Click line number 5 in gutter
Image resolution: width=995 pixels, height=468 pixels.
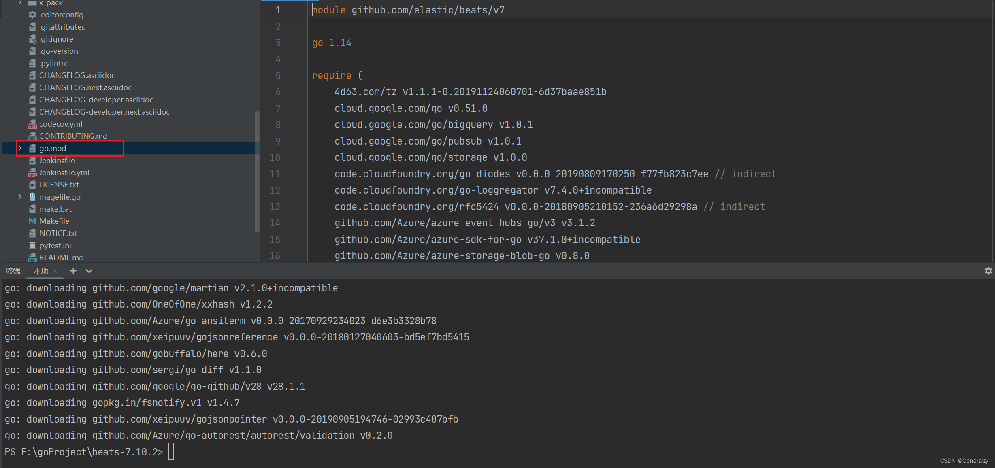click(278, 76)
